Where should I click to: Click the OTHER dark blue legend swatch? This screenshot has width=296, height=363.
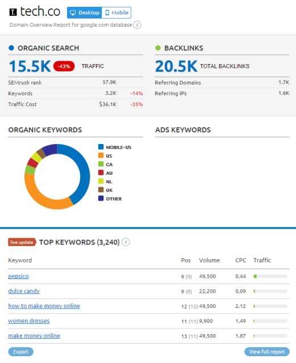pyautogui.click(x=101, y=198)
